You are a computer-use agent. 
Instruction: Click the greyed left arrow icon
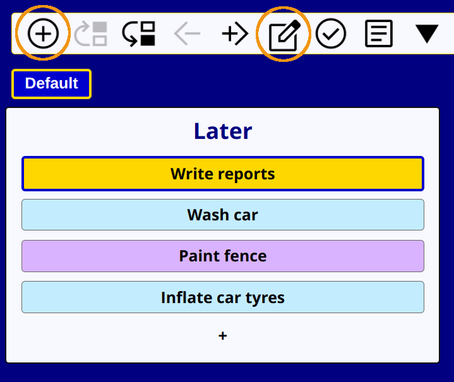(187, 33)
